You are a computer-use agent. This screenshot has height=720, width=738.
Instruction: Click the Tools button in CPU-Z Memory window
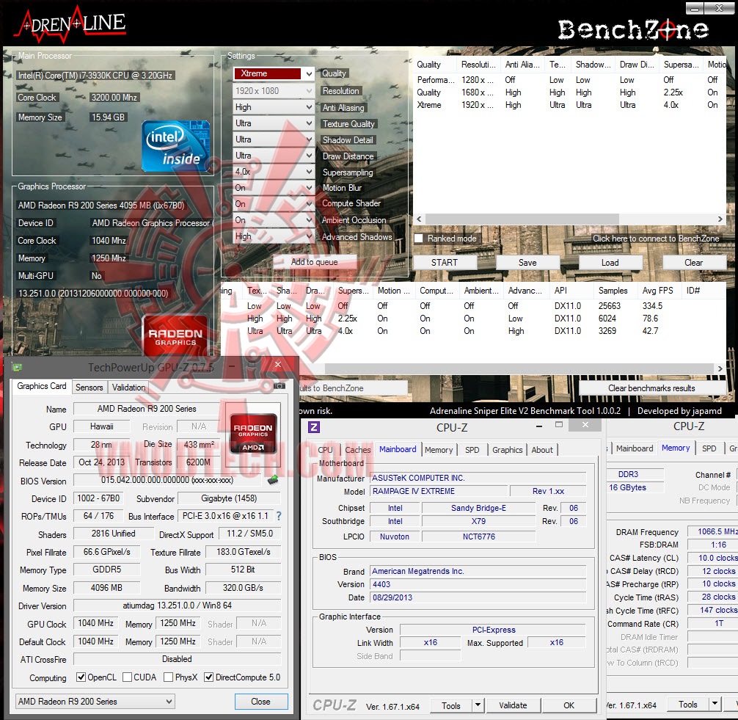(687, 704)
